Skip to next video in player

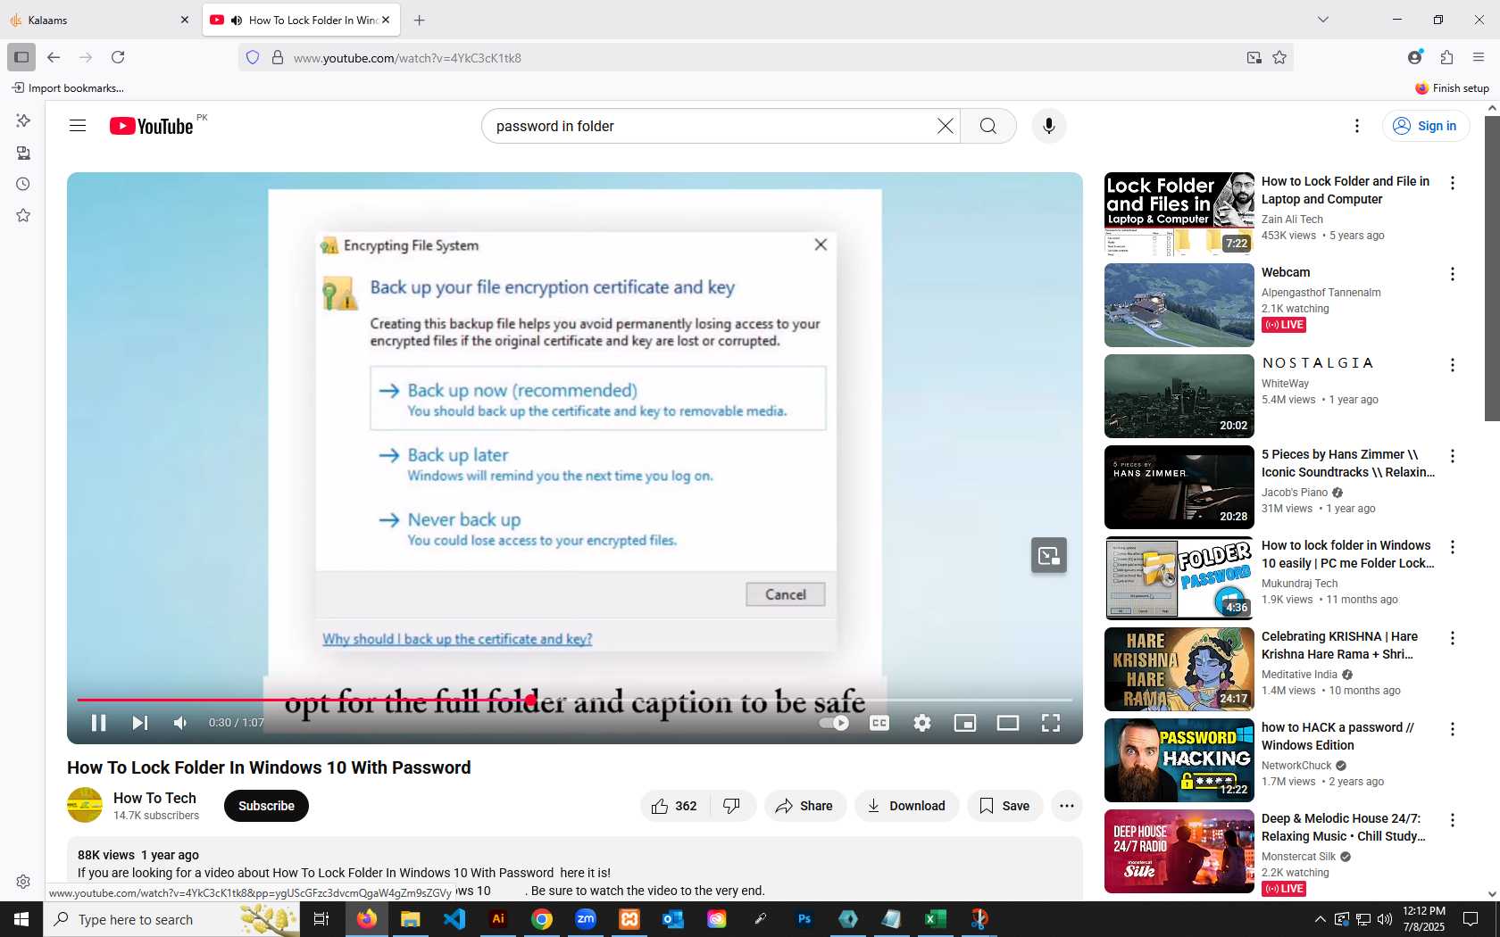(x=140, y=723)
